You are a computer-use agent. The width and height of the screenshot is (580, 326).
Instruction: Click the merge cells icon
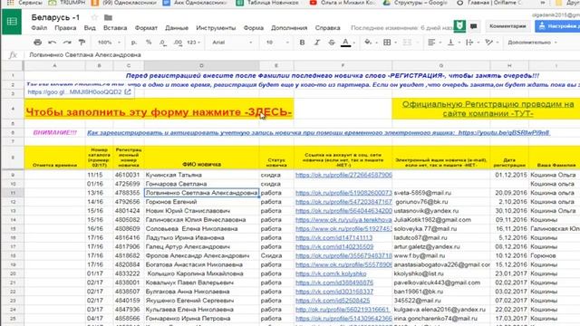[x=407, y=43]
